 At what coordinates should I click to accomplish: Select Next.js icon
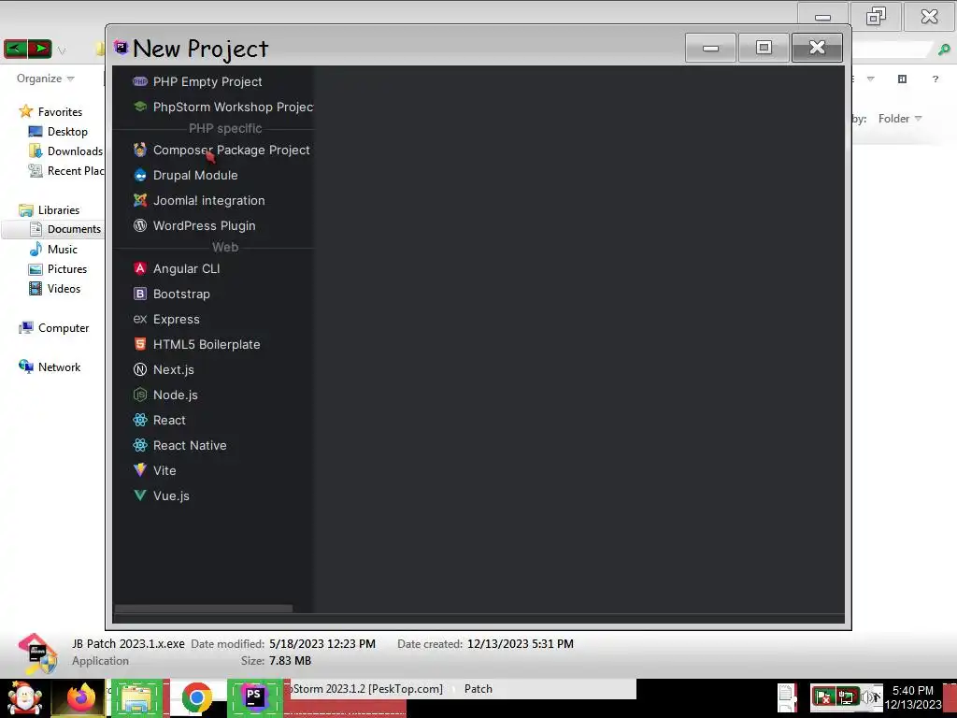click(140, 369)
